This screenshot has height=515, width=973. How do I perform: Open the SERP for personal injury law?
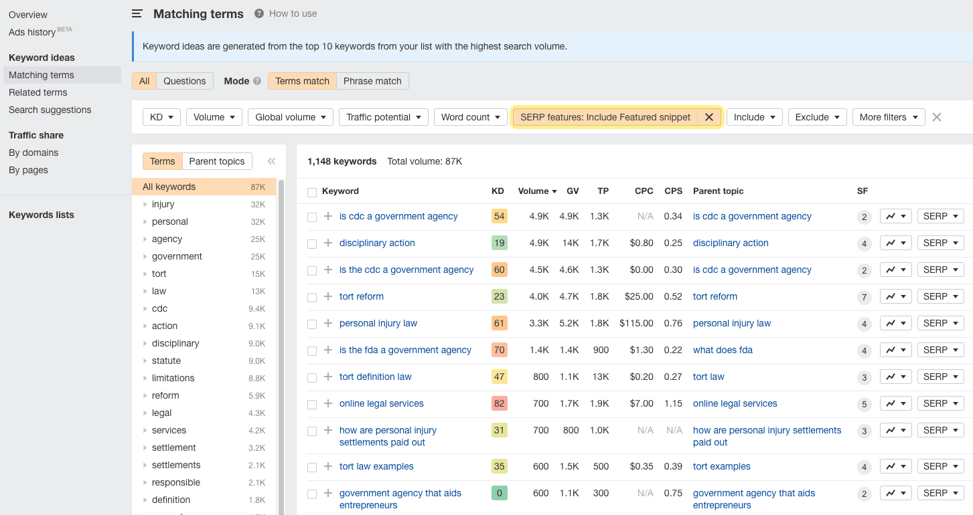click(940, 323)
